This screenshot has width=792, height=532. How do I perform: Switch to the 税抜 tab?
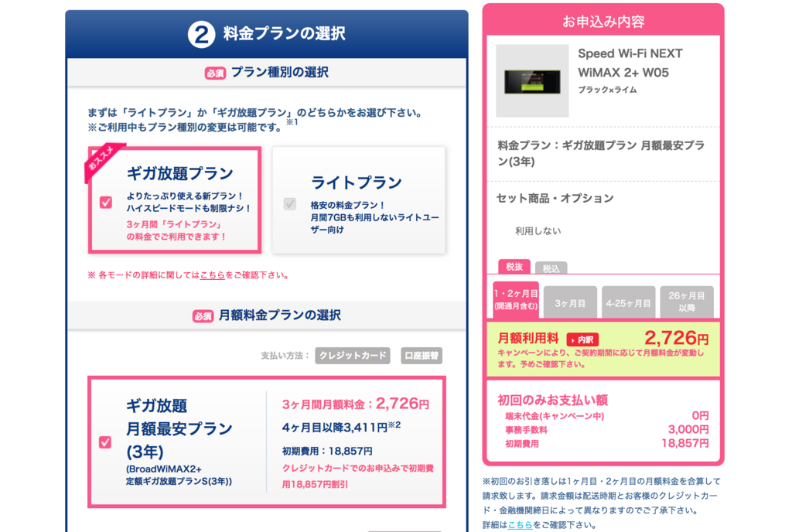514,267
